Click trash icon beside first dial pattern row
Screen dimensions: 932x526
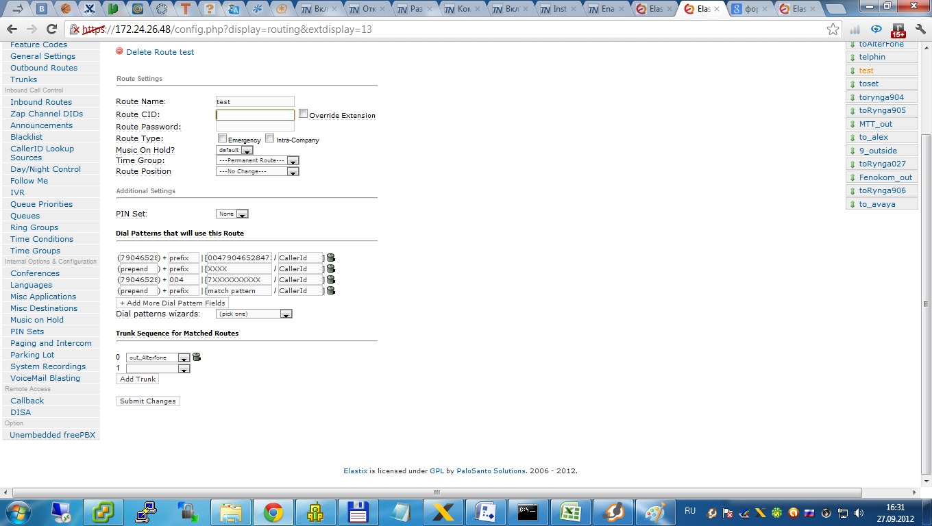[332, 258]
